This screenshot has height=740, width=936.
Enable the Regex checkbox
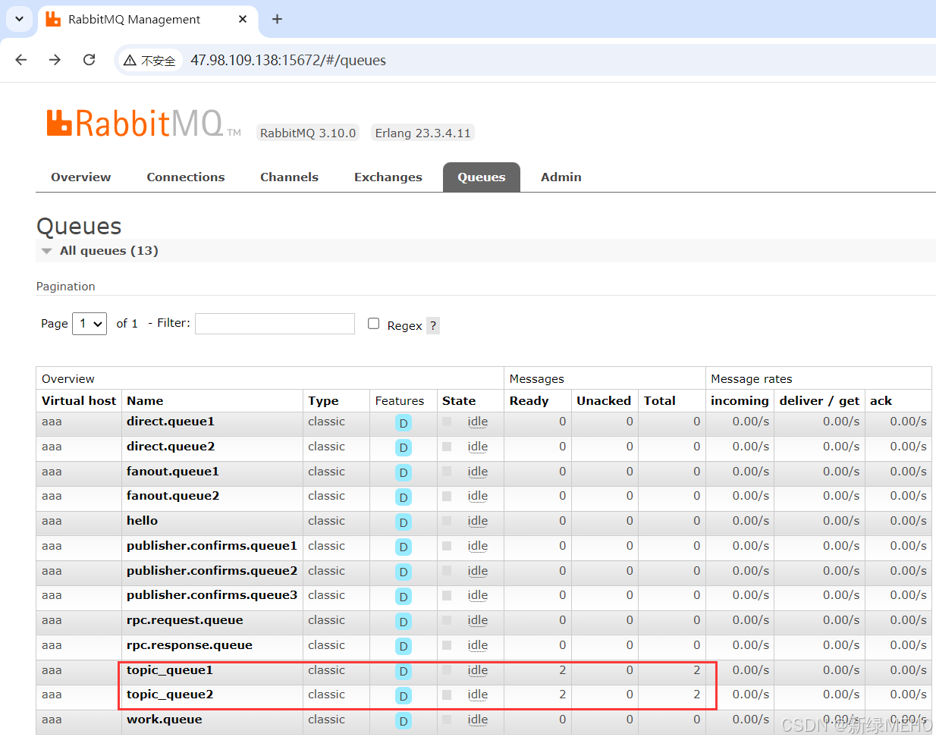click(373, 324)
